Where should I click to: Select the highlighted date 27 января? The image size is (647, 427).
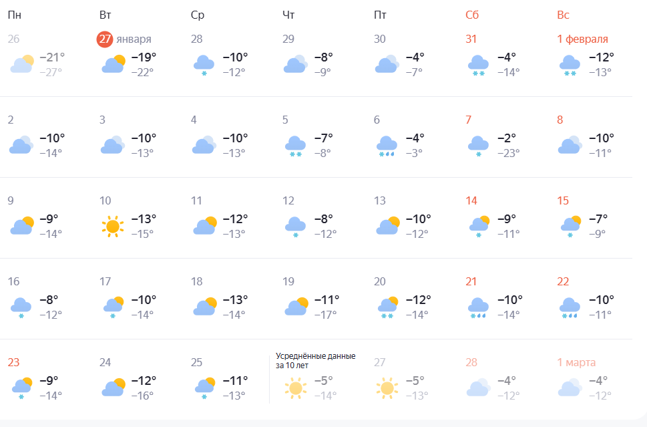click(x=124, y=39)
